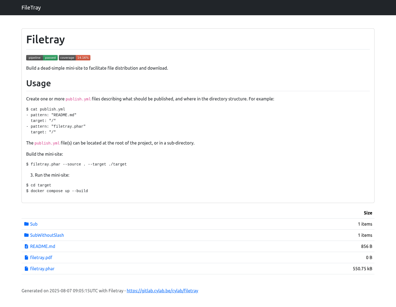
Task: Click the Size column header
Action: (368, 213)
